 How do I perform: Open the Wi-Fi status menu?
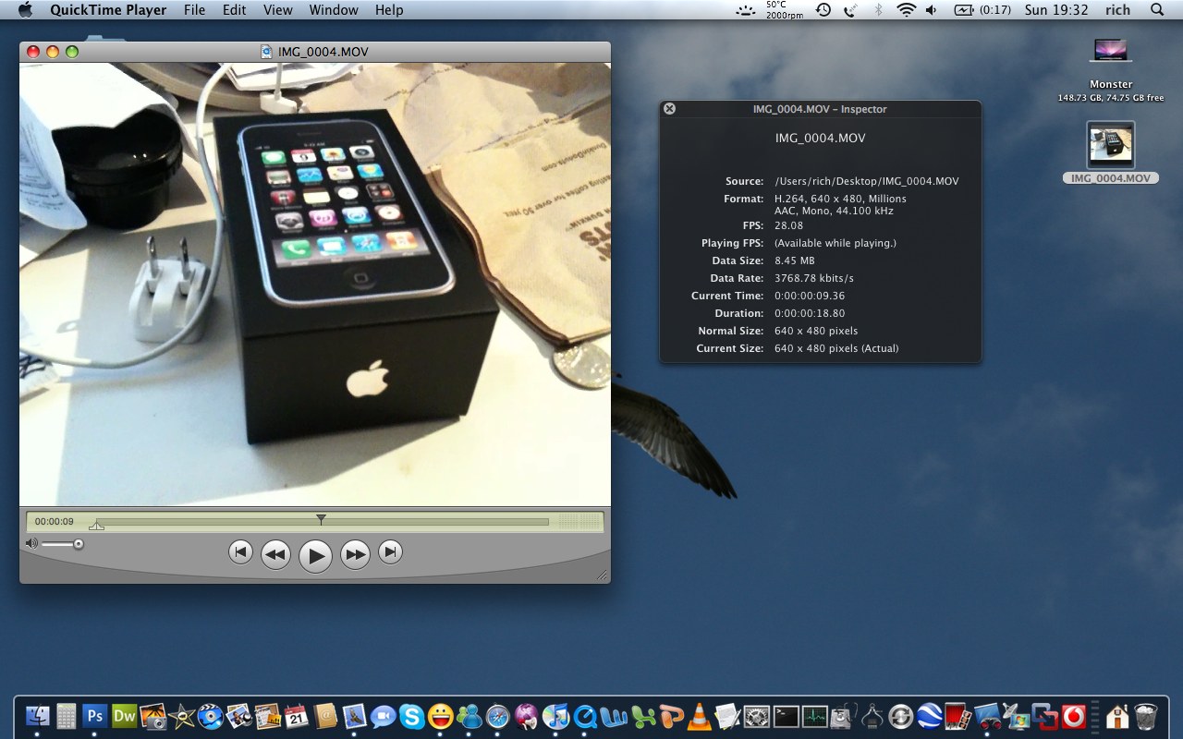point(906,10)
